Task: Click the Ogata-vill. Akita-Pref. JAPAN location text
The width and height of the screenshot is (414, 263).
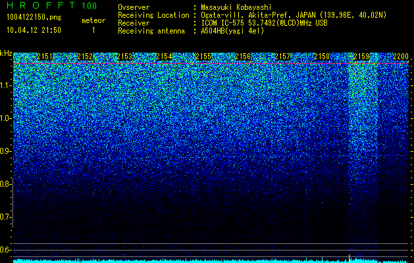Action: tap(294, 15)
